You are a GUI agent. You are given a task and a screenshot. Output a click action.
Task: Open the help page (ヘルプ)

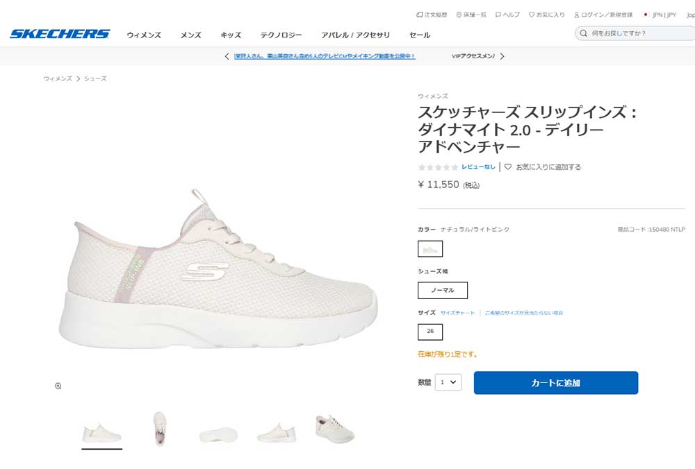coord(507,15)
